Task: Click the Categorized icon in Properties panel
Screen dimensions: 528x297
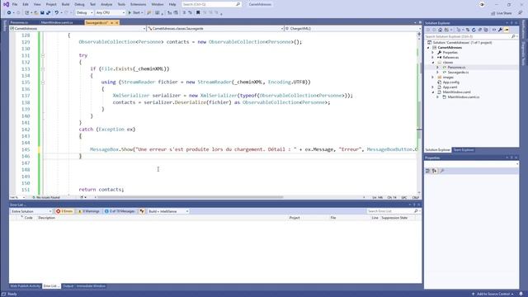Action: [x=427, y=171]
